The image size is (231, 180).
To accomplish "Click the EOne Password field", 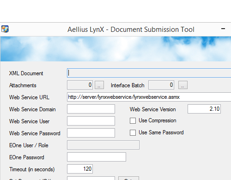I will coord(97,157).
